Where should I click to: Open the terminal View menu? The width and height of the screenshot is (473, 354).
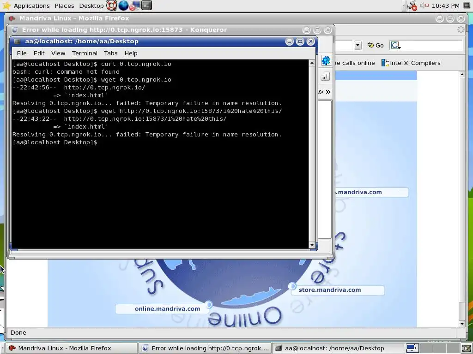point(58,53)
